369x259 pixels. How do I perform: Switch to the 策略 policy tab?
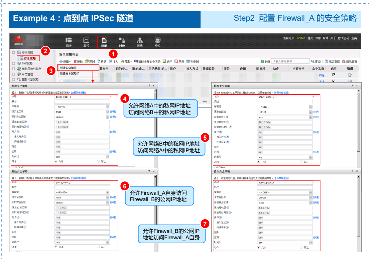(104, 42)
